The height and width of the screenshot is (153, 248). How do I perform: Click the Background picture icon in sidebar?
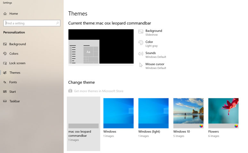[x=5, y=44]
